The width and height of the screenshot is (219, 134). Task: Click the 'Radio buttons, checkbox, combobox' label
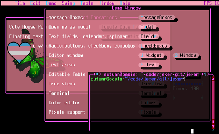click(x=92, y=46)
